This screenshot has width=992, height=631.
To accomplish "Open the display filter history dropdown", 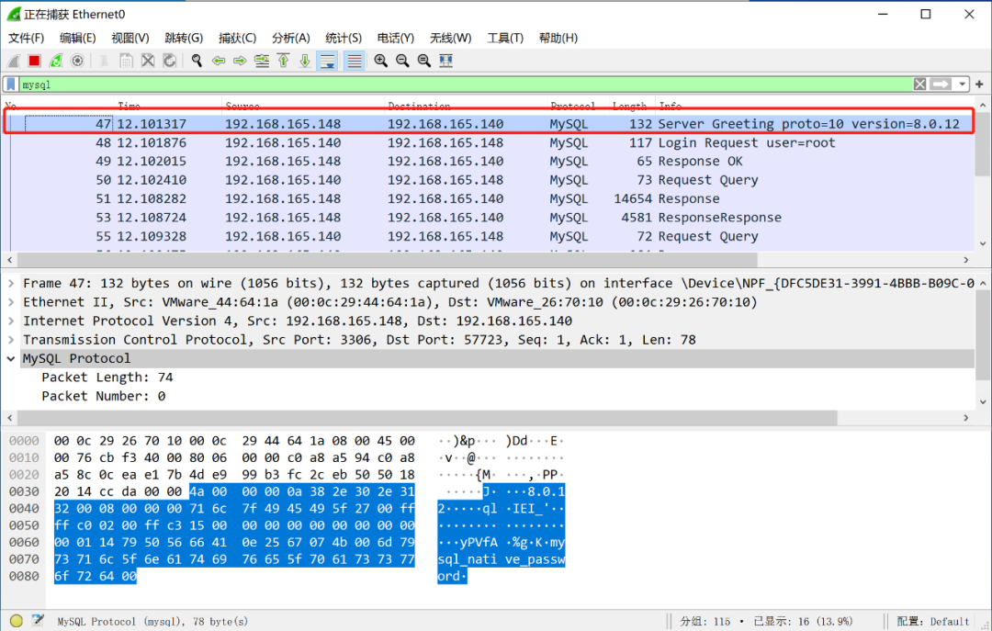I will point(963,85).
